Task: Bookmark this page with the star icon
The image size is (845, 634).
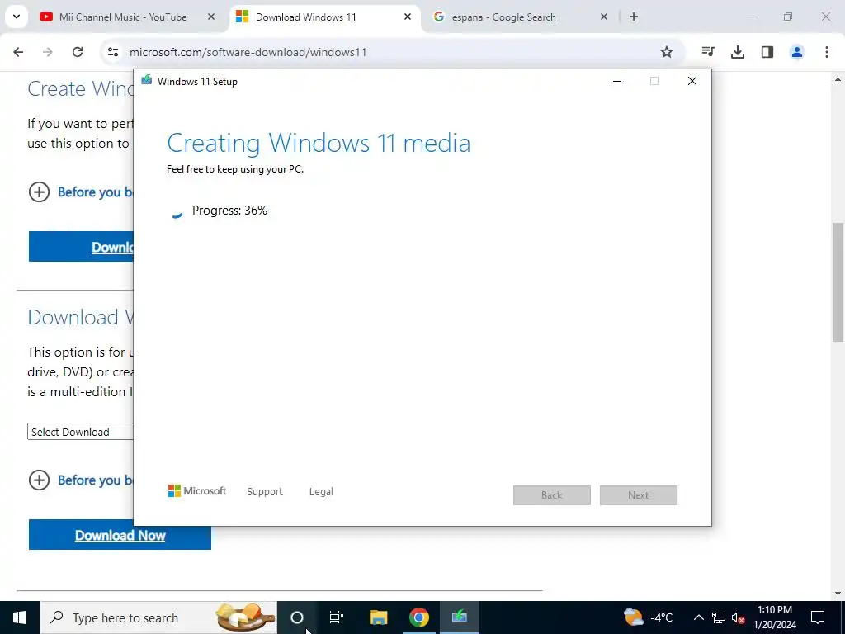Action: pos(667,52)
